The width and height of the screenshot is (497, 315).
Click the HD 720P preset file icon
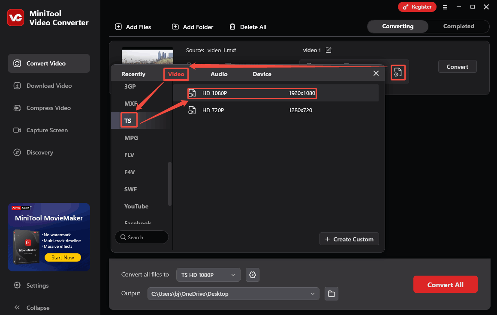click(192, 110)
